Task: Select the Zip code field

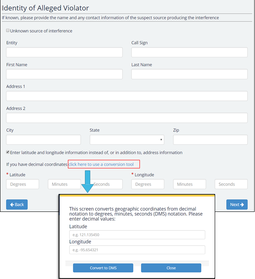Action: click(x=210, y=140)
